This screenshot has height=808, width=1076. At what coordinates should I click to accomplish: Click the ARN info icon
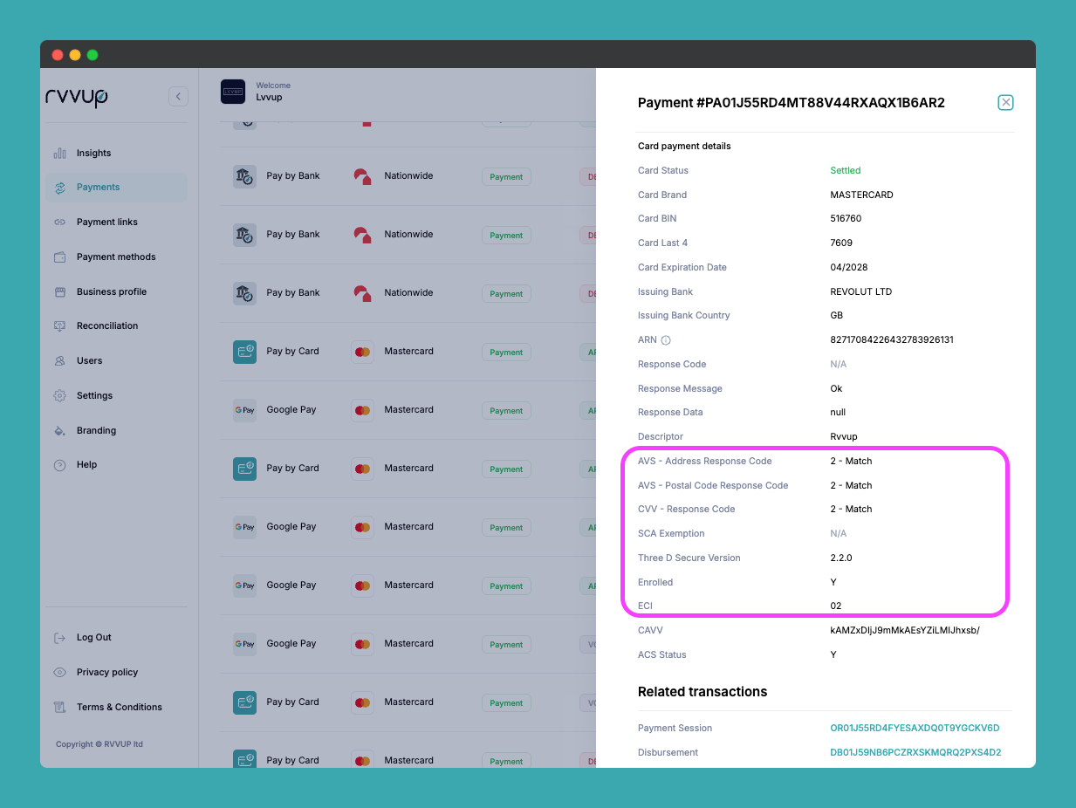[666, 340]
